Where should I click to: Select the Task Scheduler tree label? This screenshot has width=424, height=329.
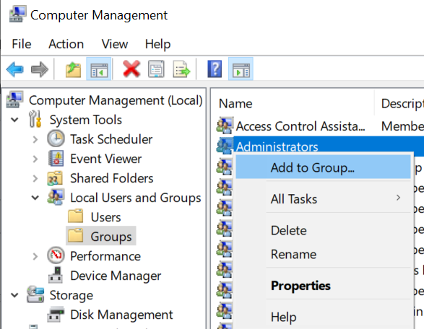pyautogui.click(x=111, y=139)
